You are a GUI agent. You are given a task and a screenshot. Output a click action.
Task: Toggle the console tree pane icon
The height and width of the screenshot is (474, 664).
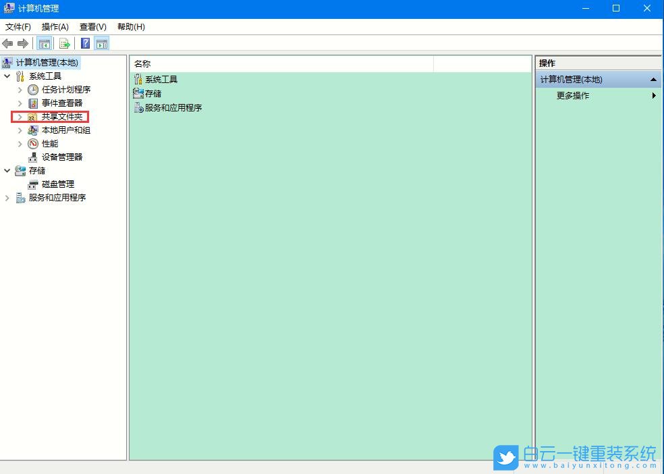(44, 43)
